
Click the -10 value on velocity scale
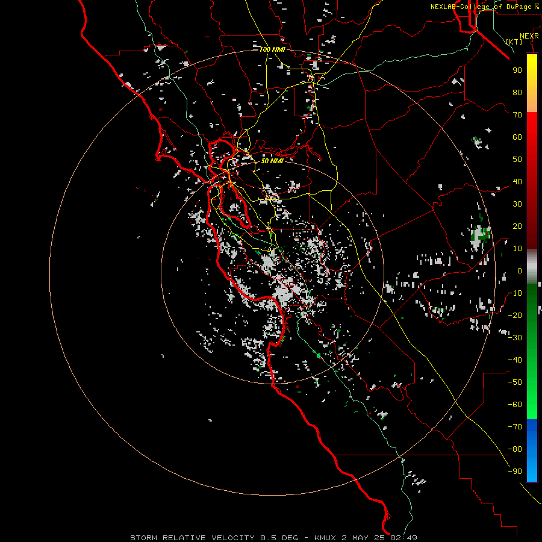[515, 293]
